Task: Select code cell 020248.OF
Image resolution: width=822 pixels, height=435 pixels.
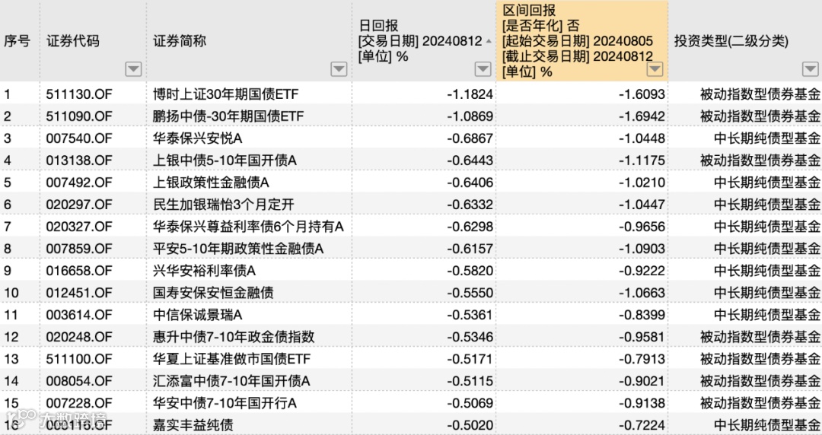Action: tap(79, 337)
